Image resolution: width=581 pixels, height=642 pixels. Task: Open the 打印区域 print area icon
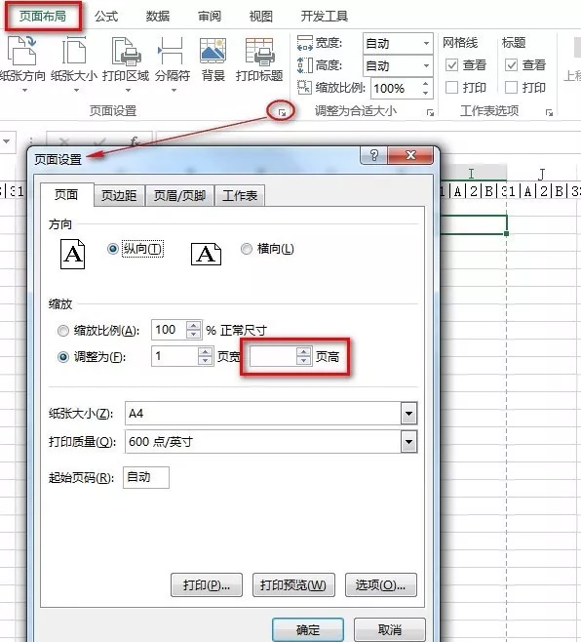pyautogui.click(x=126, y=51)
